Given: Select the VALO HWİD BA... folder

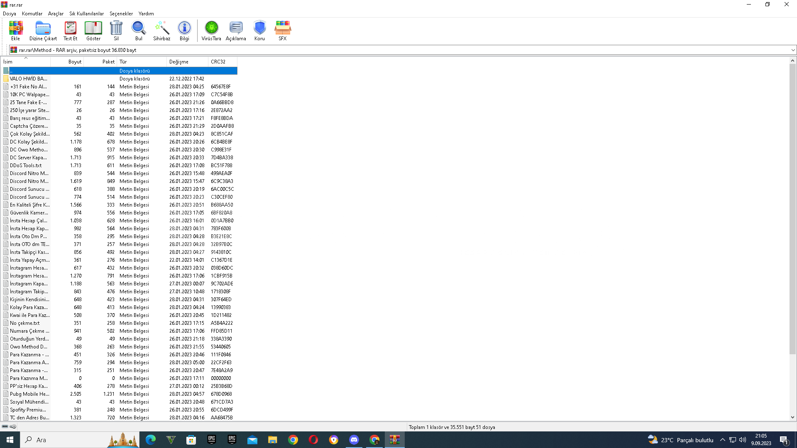Looking at the screenshot, I should point(120,78).
